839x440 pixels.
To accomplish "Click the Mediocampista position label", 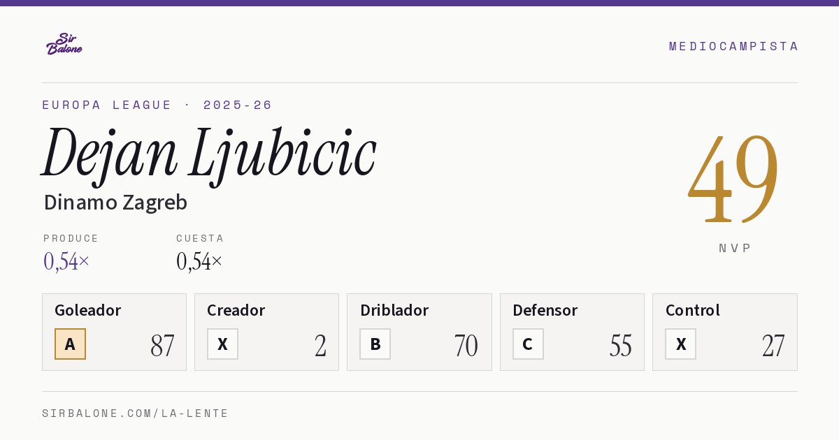I will (x=733, y=46).
